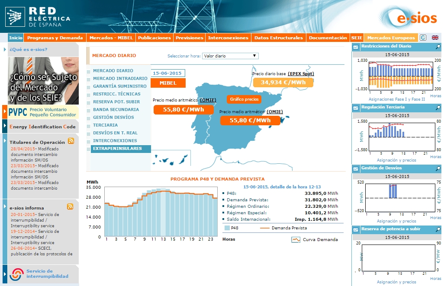Screen dimensions: 444x286
Task: Open the Programas y Demanda menu
Action: point(55,38)
